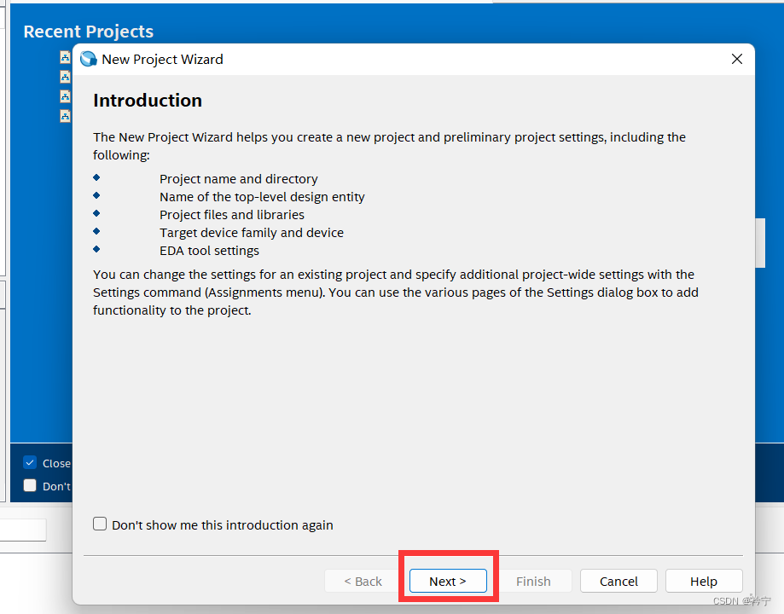This screenshot has height=614, width=784.
Task: Open the second project icon under Recent Projects
Action: click(x=65, y=77)
